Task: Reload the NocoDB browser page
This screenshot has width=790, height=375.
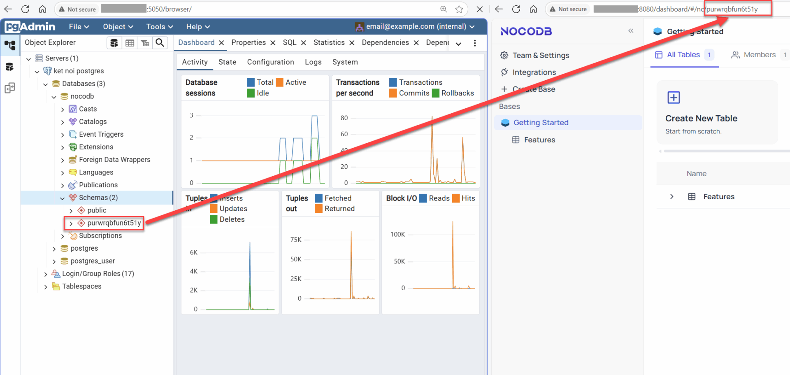Action: click(x=516, y=9)
